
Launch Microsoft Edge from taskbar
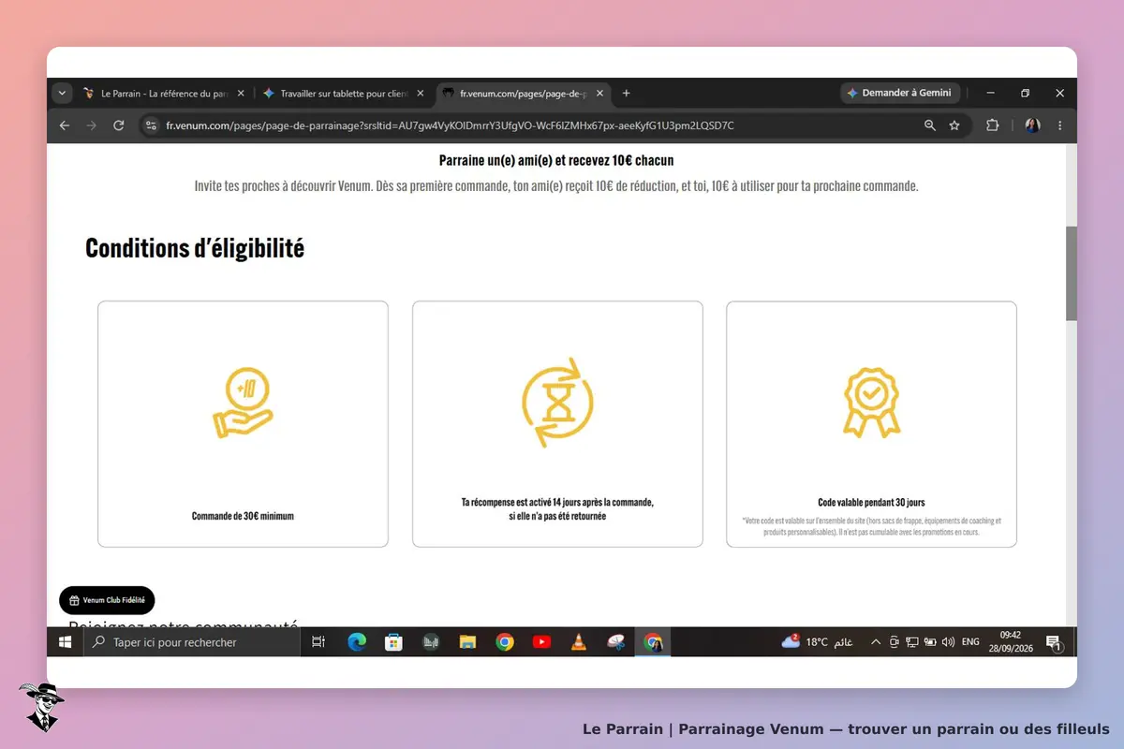pos(357,642)
